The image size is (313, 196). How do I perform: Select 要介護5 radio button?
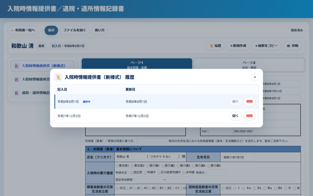[x=209, y=166]
